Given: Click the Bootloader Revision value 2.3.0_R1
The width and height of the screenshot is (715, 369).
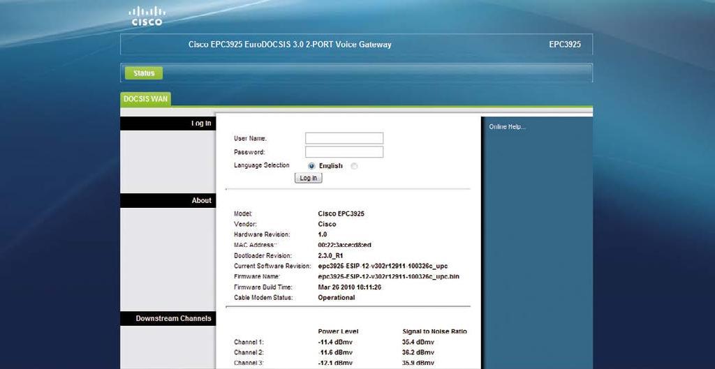Looking at the screenshot, I should pyautogui.click(x=330, y=255).
